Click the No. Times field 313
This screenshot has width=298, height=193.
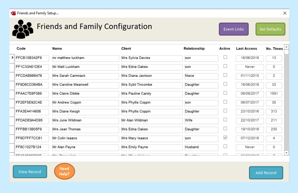tap(274, 112)
